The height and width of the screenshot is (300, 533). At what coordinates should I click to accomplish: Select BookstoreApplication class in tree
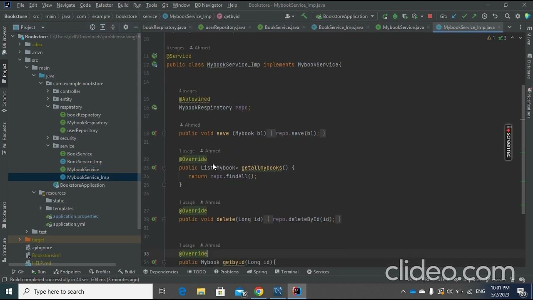click(82, 185)
